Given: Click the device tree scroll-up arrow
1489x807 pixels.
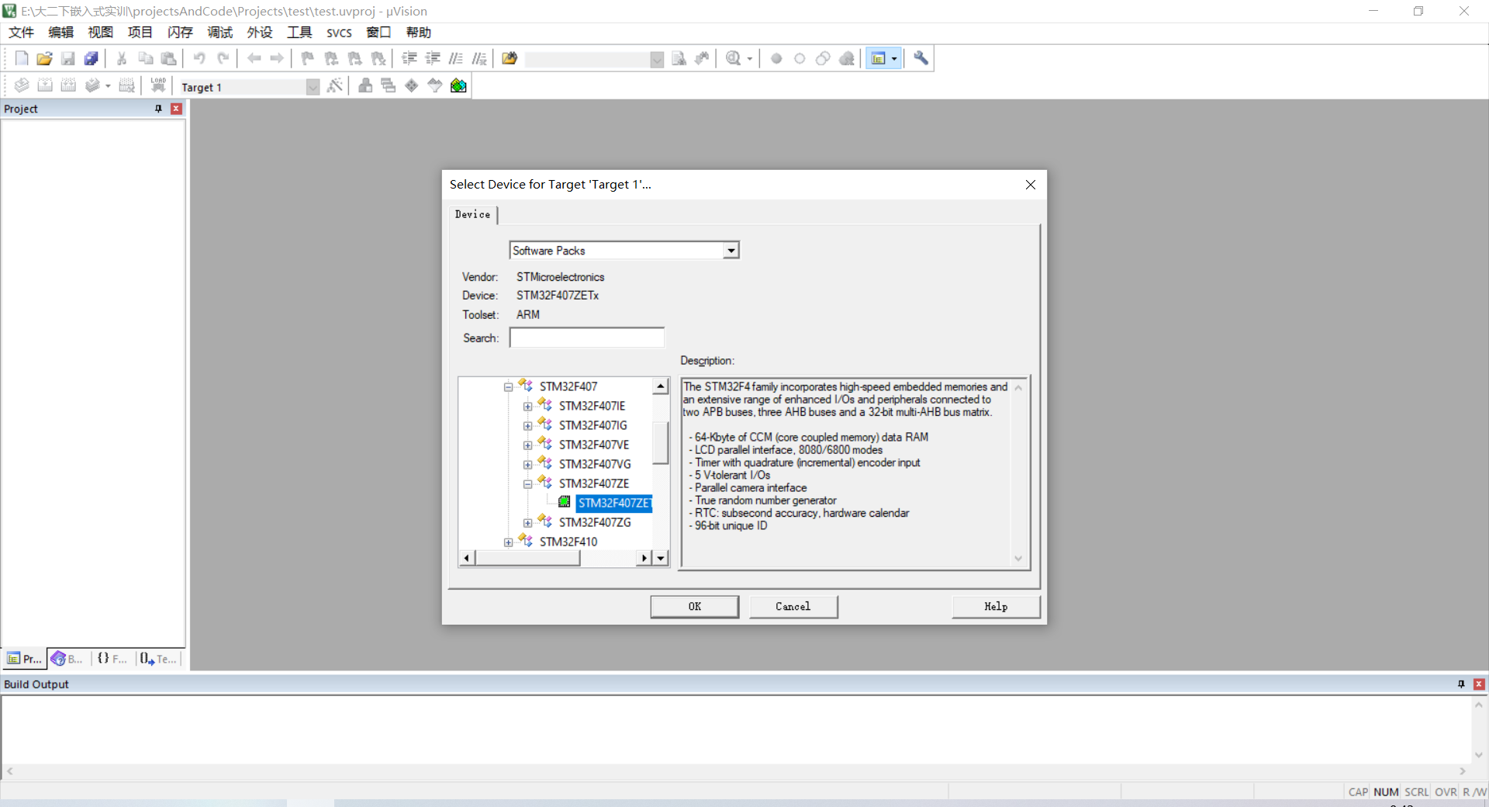Looking at the screenshot, I should [x=661, y=386].
